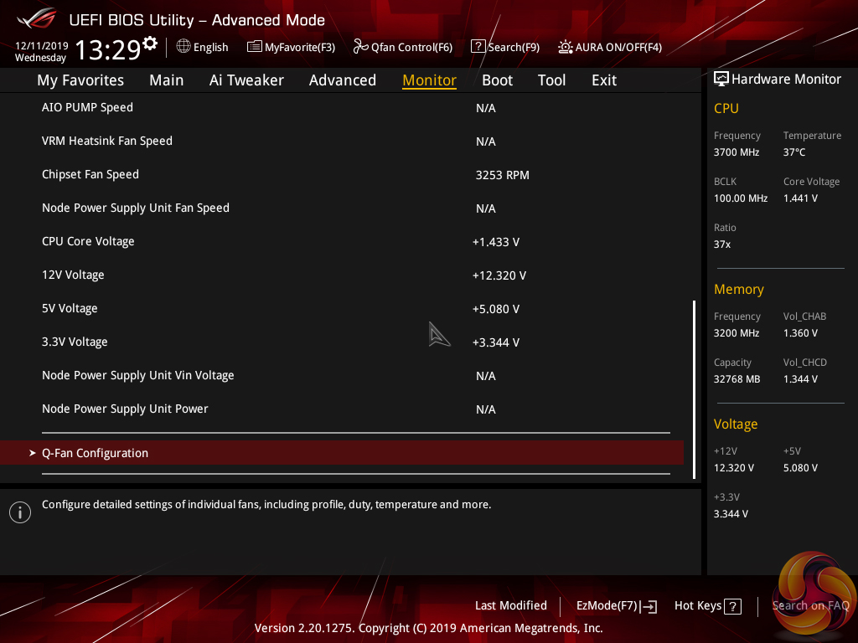Screen dimensions: 858x643
Task: Click the 3700 MHz CPU frequency value
Action: tap(737, 152)
